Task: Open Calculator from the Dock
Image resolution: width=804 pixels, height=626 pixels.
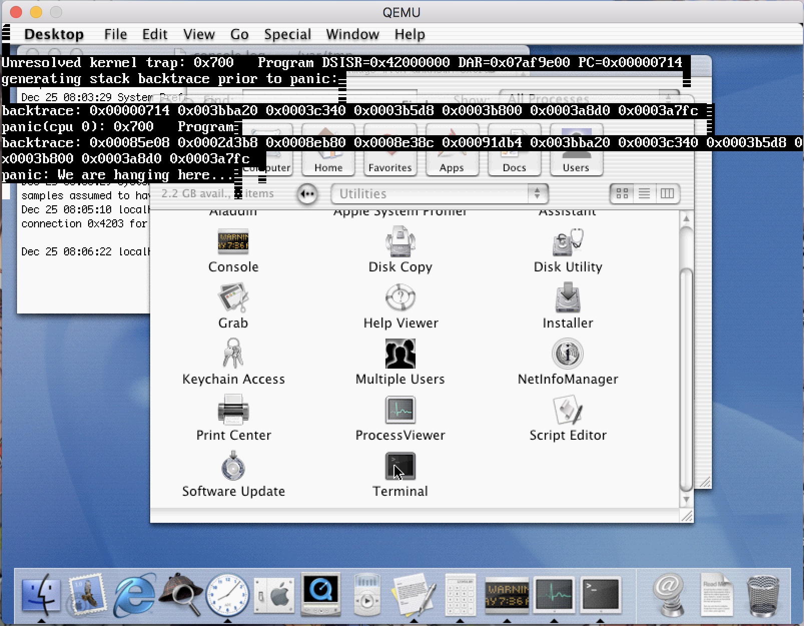Action: pyautogui.click(x=460, y=595)
